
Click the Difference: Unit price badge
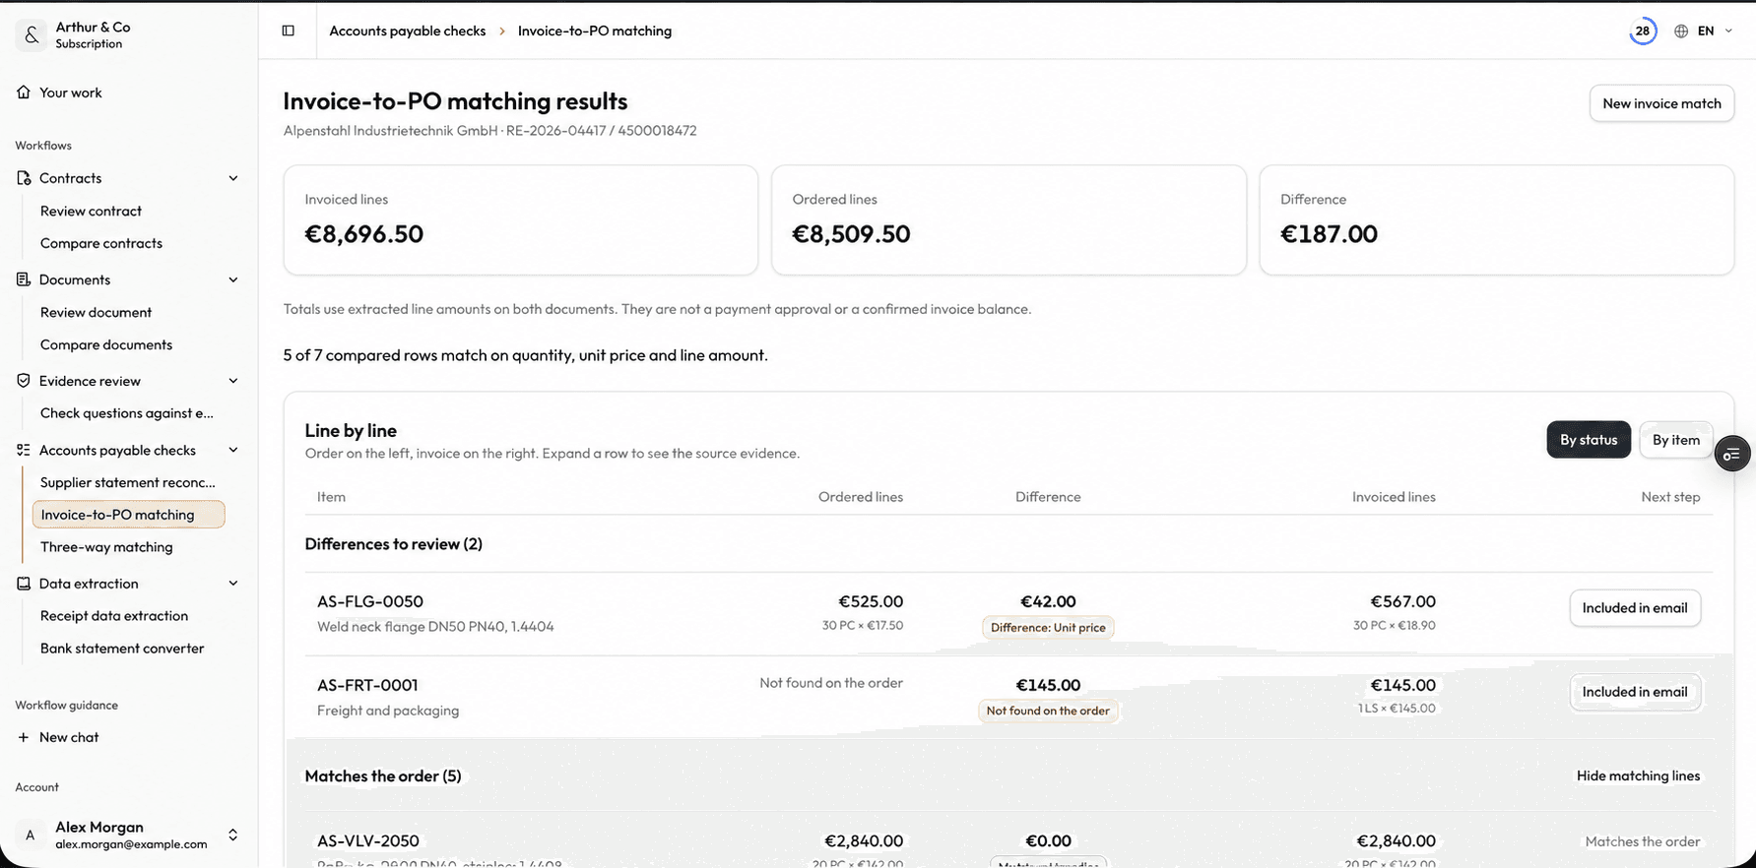click(1048, 628)
